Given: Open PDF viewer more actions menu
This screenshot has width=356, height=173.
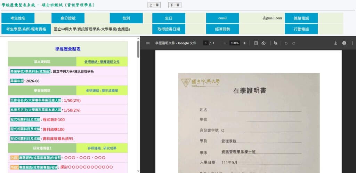Looking at the screenshot, I should tap(352, 43).
